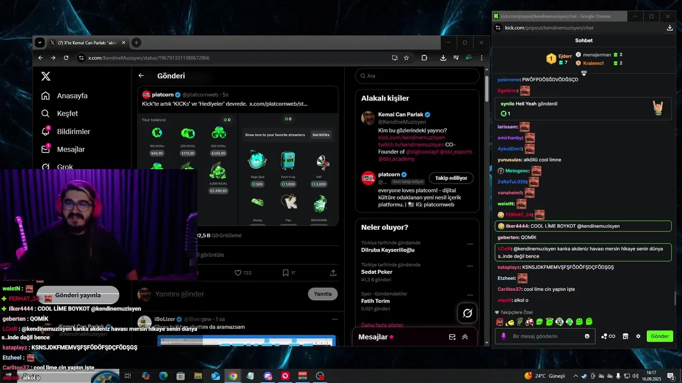Click browser forward button in X window
This screenshot has width=682, height=383.
53,57
